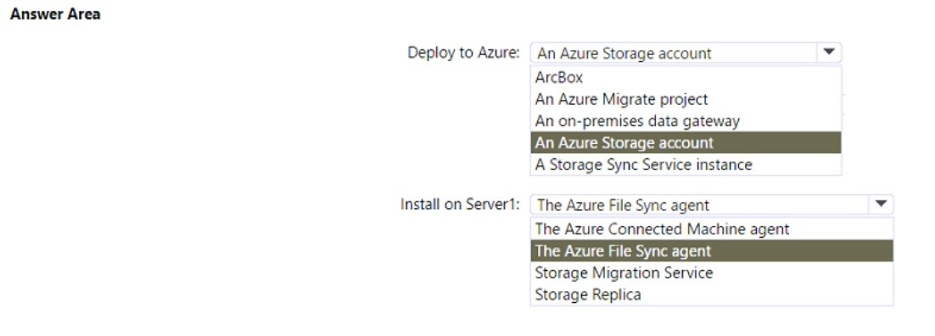The width and height of the screenshot is (935, 336).
Task: Click the Deploy to Azure label
Action: point(464,53)
